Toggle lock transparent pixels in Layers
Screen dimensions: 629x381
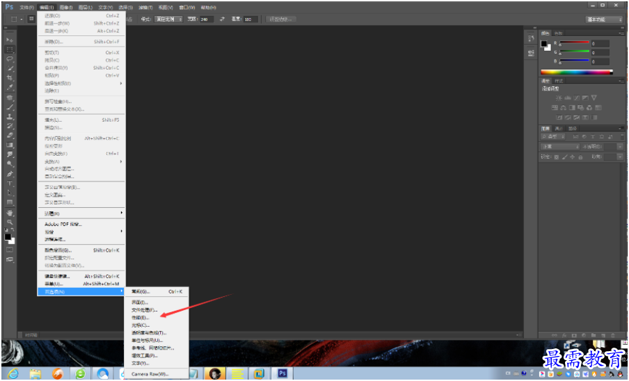pos(557,157)
